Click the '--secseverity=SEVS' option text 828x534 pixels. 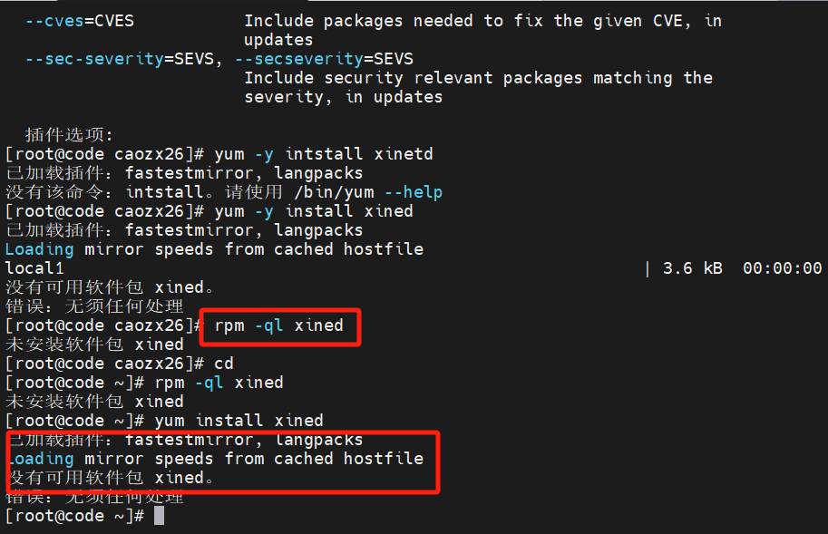324,59
